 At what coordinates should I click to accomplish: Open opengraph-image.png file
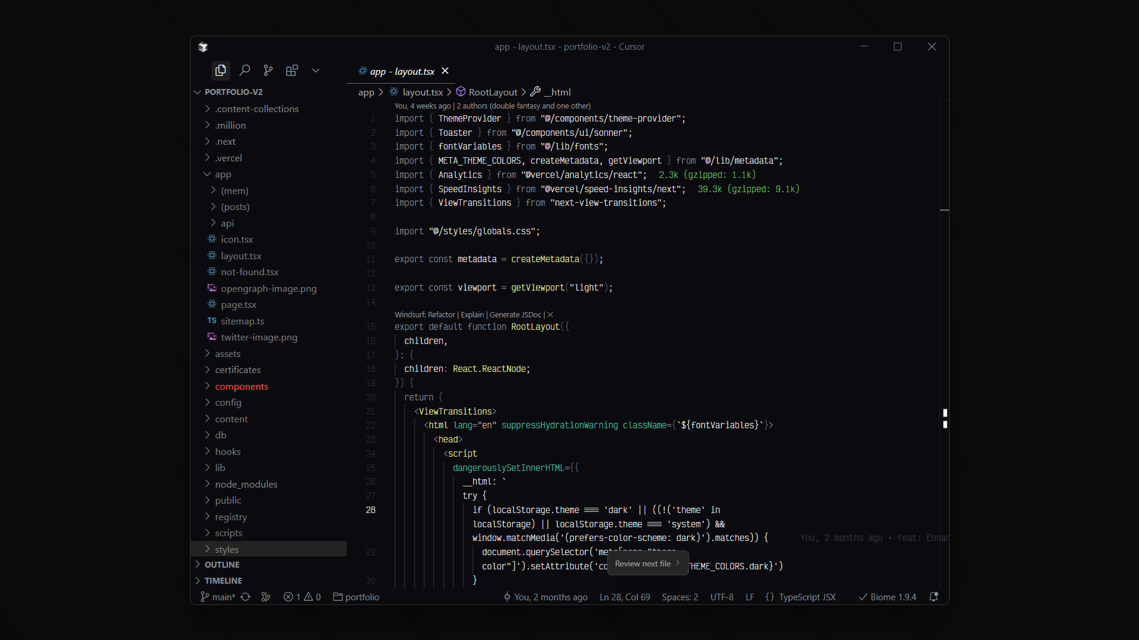point(268,288)
